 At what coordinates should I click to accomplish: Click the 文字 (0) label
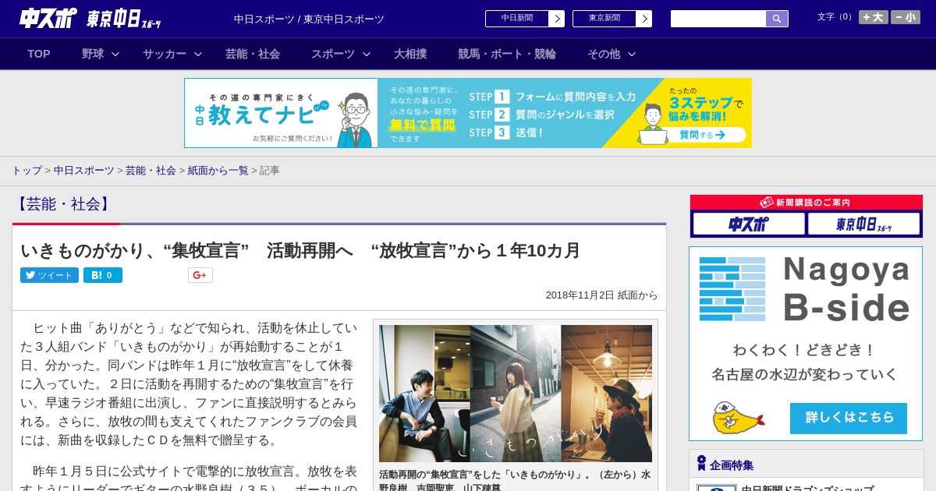pos(836,16)
